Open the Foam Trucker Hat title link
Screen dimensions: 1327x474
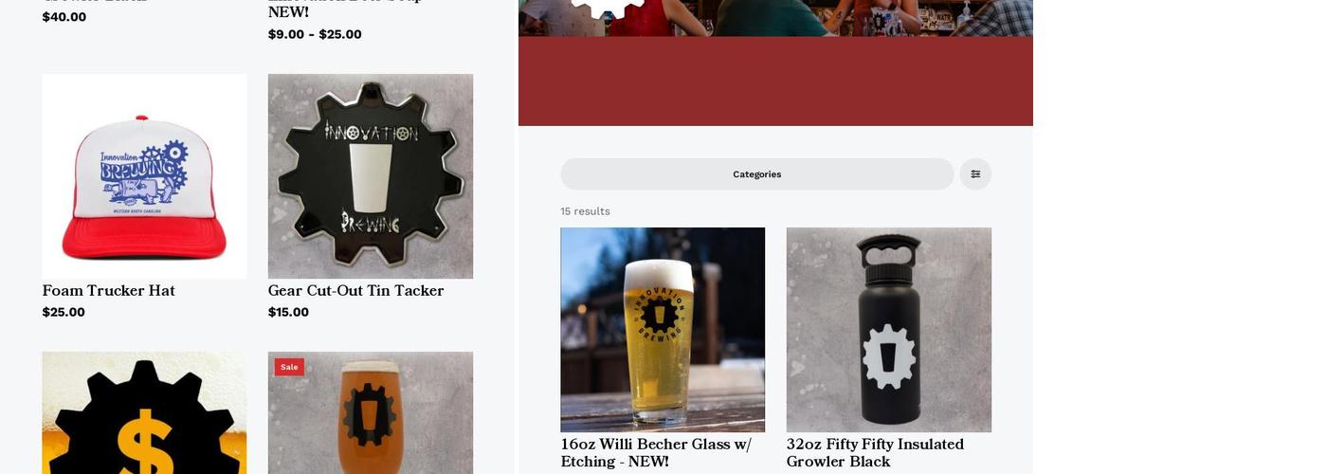click(x=109, y=291)
